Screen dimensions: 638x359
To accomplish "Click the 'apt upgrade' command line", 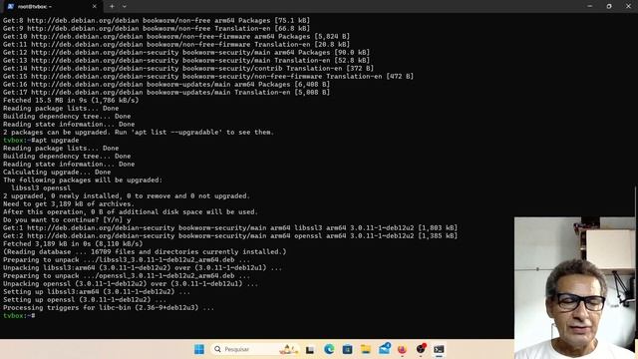I will pyautogui.click(x=41, y=140).
